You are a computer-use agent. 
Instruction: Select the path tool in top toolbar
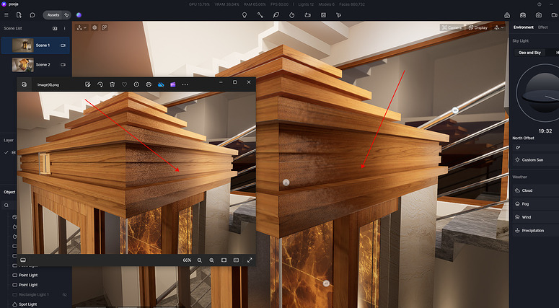tap(260, 15)
